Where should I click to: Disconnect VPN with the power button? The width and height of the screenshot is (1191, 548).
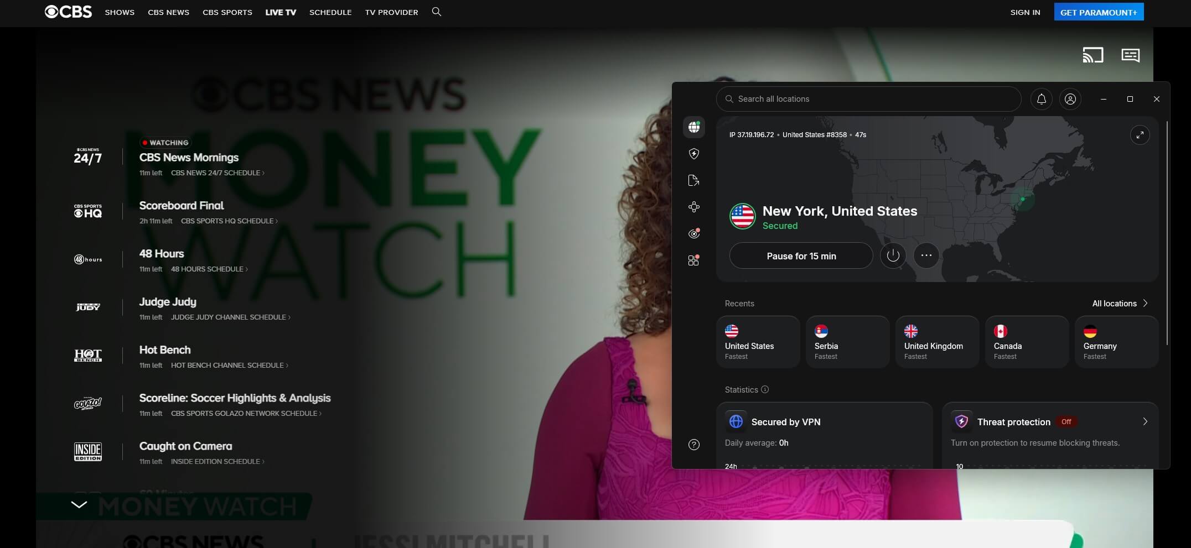[893, 255]
